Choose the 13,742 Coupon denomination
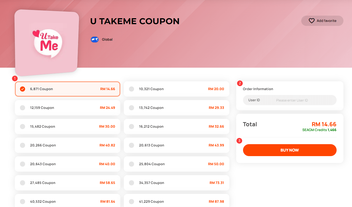 click(x=176, y=107)
